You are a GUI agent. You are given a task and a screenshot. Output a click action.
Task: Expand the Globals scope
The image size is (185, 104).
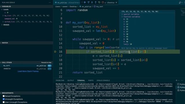[2, 25]
